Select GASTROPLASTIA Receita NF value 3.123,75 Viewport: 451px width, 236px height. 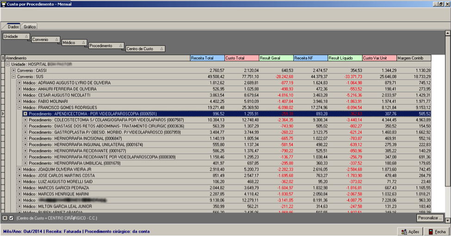(320, 133)
